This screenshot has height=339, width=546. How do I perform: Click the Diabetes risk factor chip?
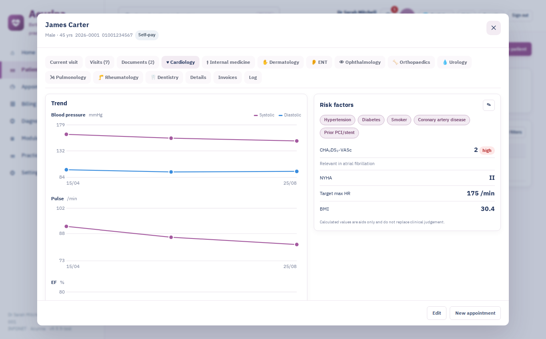pos(371,120)
